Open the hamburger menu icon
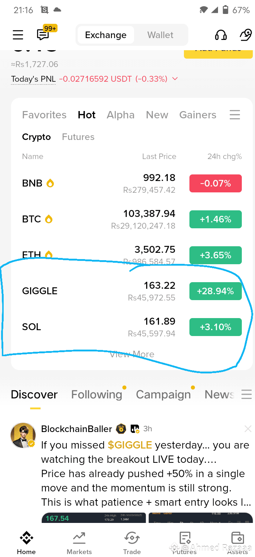 point(18,35)
